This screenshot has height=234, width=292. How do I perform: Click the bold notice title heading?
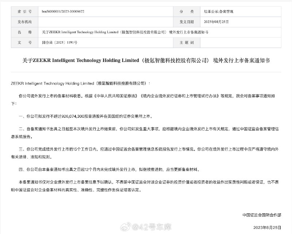(146, 61)
